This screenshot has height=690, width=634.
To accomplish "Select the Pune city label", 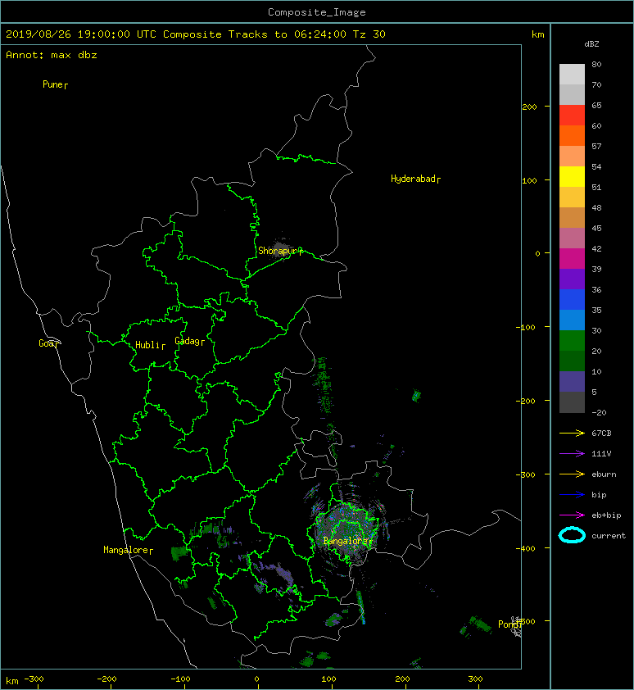I will [55, 84].
